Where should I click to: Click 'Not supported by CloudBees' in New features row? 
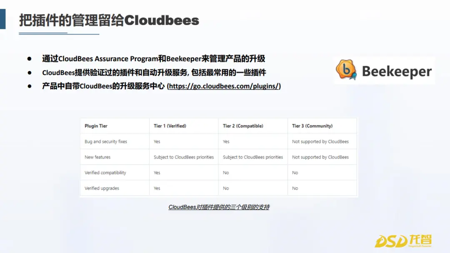pyautogui.click(x=320, y=157)
